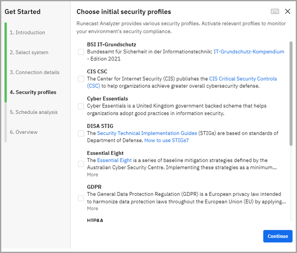Click the GDPR heading
The width and height of the screenshot is (297, 253).
[94, 187]
